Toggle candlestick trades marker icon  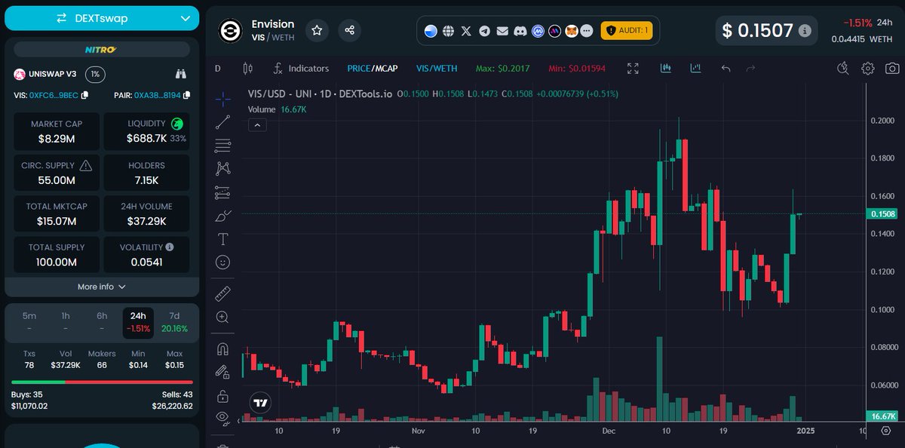click(x=665, y=69)
